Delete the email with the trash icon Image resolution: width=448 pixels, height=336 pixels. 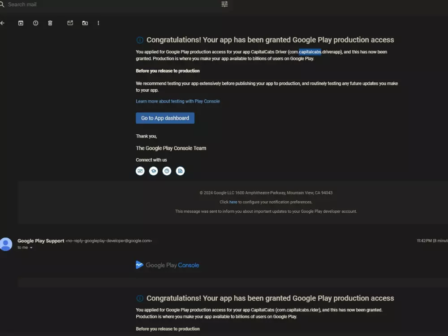[x=50, y=23]
